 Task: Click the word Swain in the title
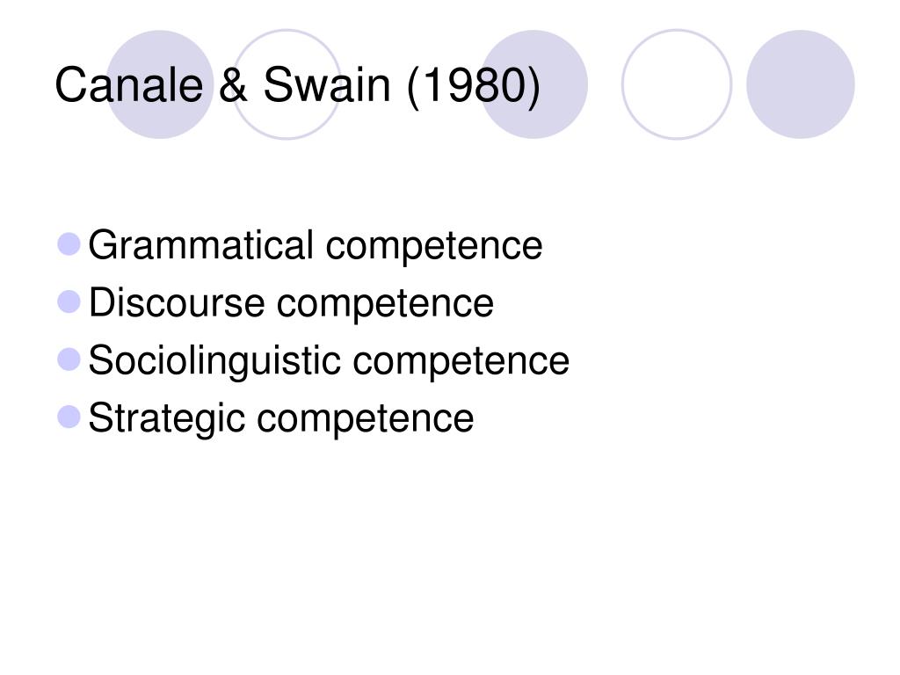[x=327, y=85]
